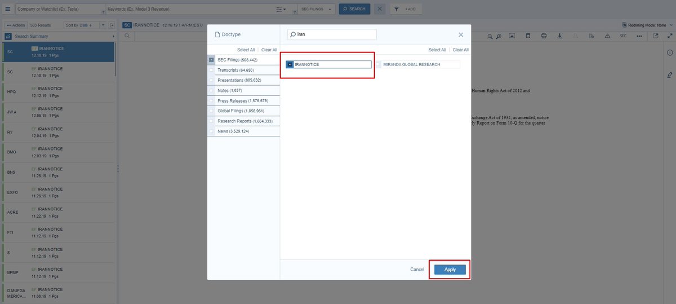This screenshot has height=304, width=676.
Task: Zoom out of the document
Action: [x=491, y=36]
